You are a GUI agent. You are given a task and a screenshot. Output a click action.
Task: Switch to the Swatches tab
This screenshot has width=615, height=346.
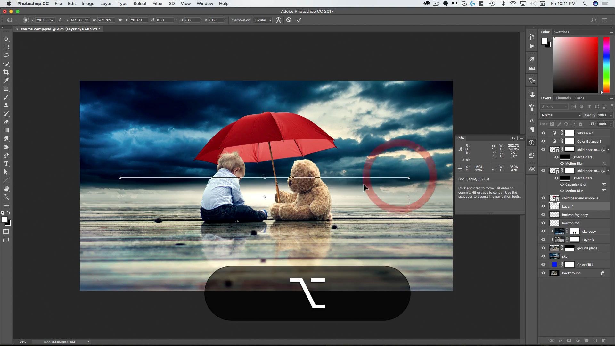[561, 32]
